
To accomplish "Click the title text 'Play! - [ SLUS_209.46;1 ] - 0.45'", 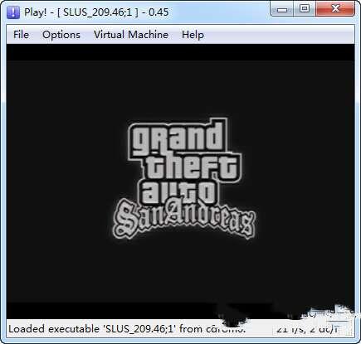I will tap(96, 12).
